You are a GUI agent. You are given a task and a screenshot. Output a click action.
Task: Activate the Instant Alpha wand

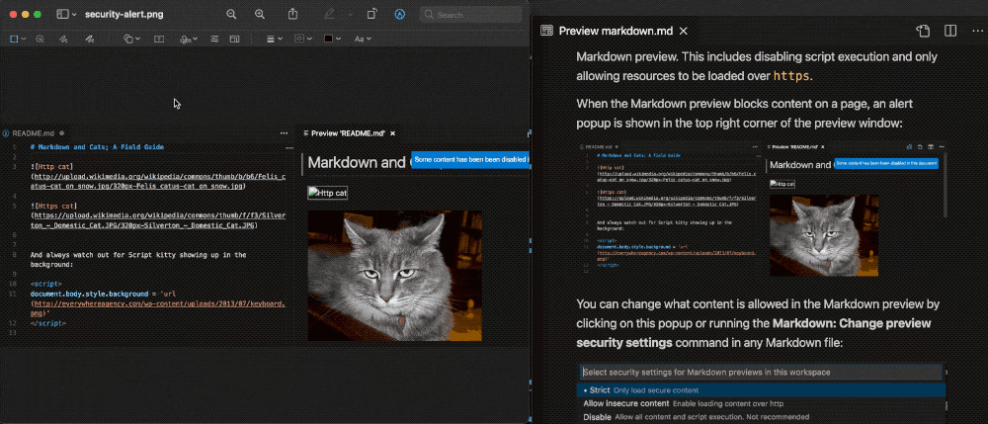click(40, 40)
